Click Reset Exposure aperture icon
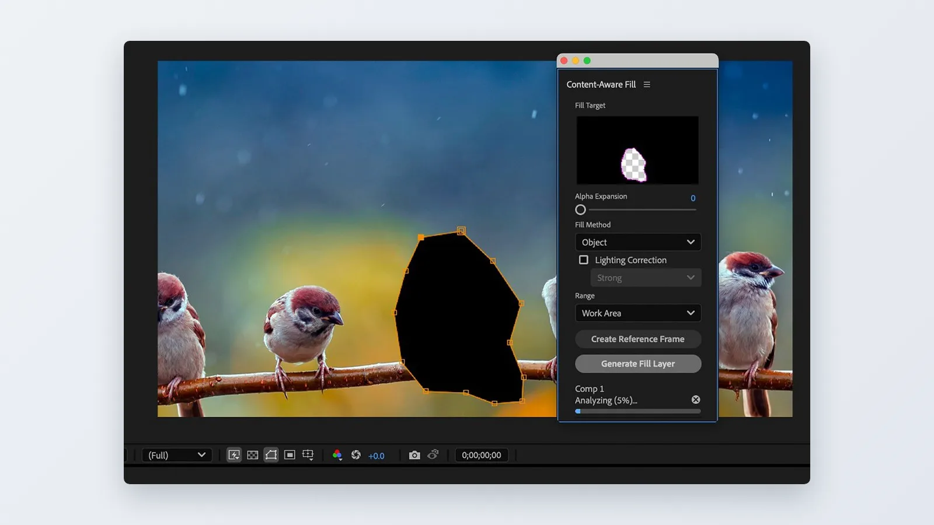Screen dimensions: 934x525 pyautogui.click(x=356, y=455)
